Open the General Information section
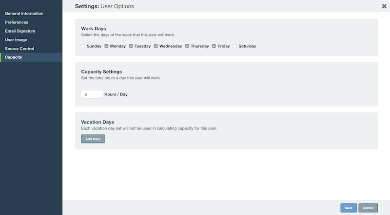 24,14
